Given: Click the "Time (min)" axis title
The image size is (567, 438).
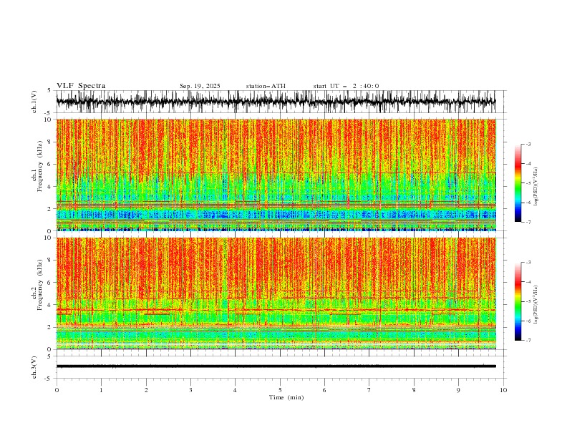Looking at the screenshot, I should coord(286,397).
